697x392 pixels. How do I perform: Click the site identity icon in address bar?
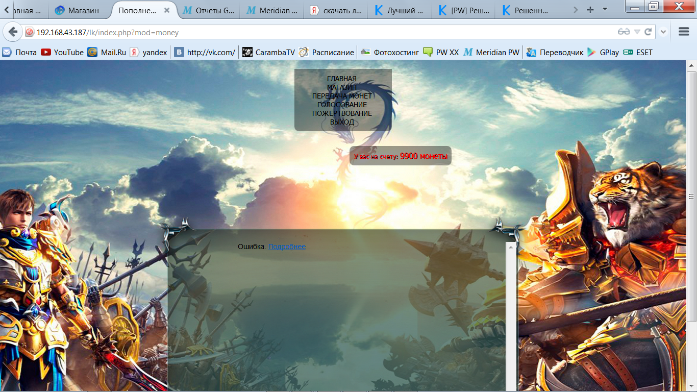(30, 32)
